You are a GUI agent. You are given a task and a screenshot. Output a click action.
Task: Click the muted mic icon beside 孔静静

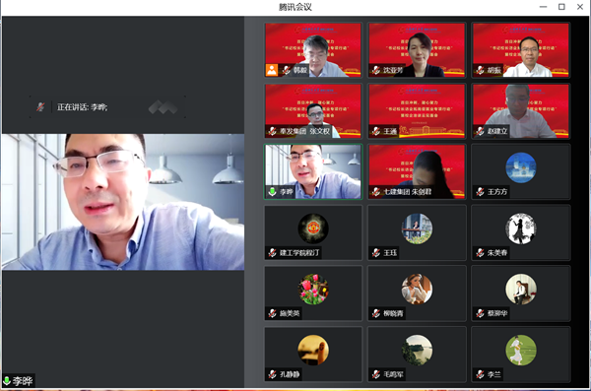pos(273,374)
